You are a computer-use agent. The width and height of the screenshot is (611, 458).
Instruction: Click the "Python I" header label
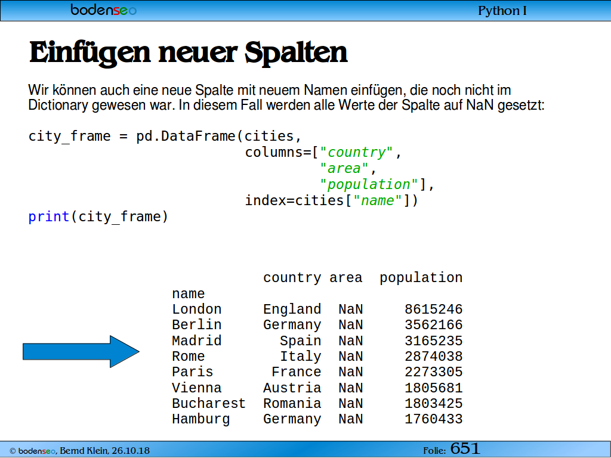[502, 11]
